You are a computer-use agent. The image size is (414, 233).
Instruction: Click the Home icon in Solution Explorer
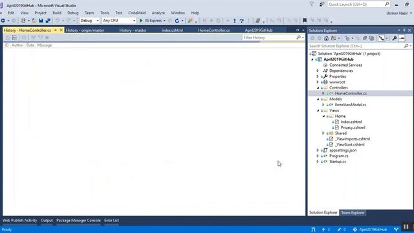326,39
